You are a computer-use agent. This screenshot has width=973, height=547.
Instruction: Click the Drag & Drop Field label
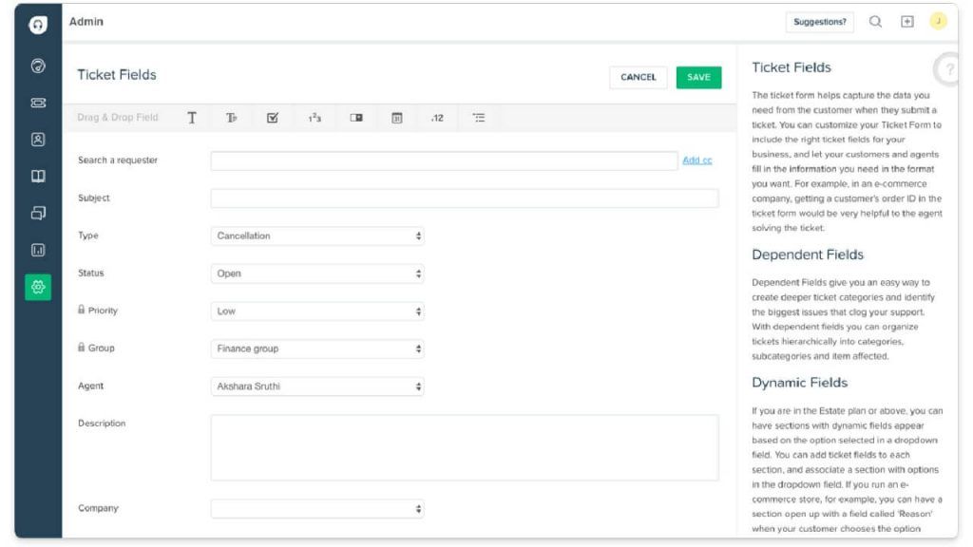(117, 117)
